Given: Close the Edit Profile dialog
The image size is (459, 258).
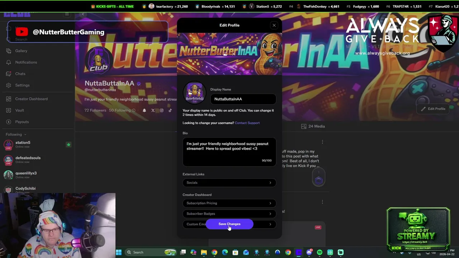Looking at the screenshot, I should [x=274, y=25].
